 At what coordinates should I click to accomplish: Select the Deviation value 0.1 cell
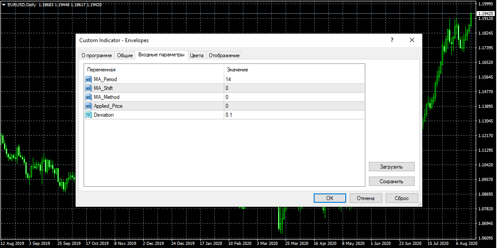pos(294,115)
